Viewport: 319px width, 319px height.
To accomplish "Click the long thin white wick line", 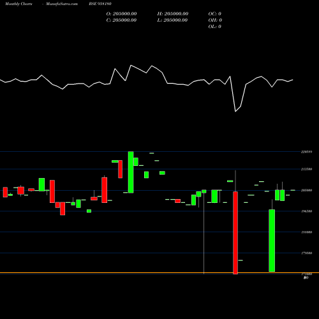I will [204, 233].
